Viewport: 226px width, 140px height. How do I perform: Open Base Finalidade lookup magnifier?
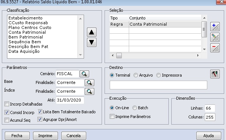[x=90, y=82]
